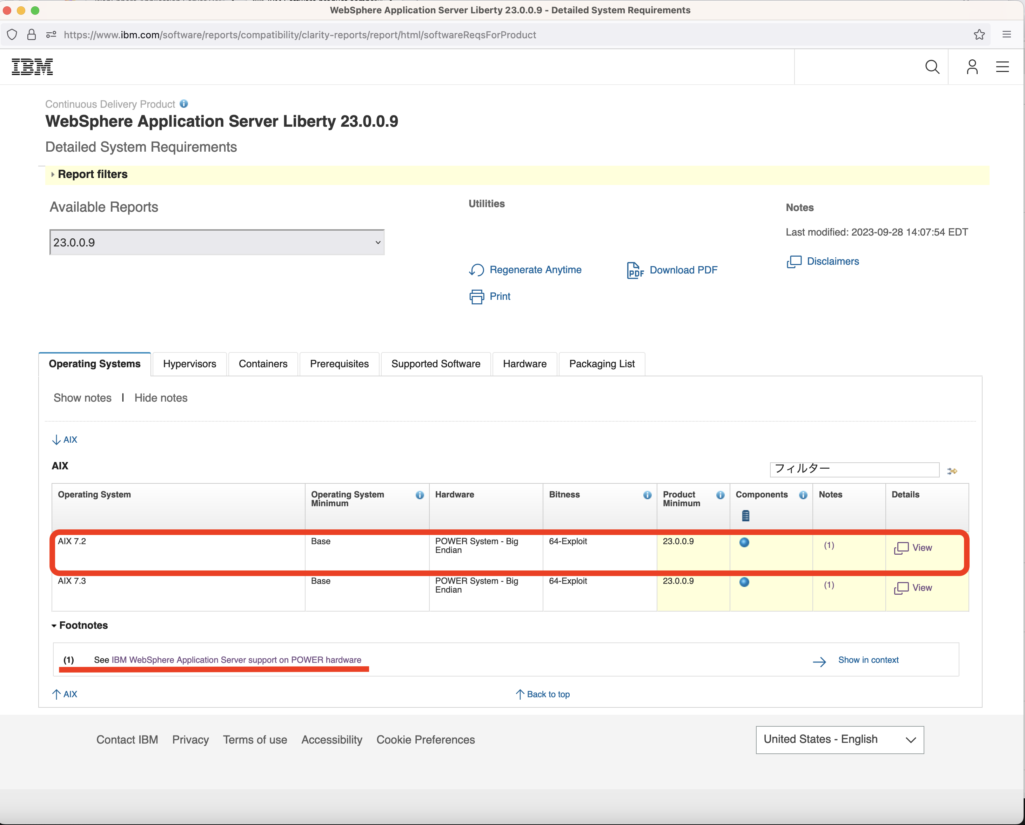Open the search icon in the header
1025x825 pixels.
click(x=932, y=67)
